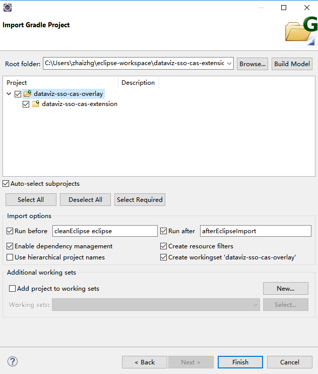Collapse the dataviz-sso-cas-overlay tree node

click(x=9, y=94)
